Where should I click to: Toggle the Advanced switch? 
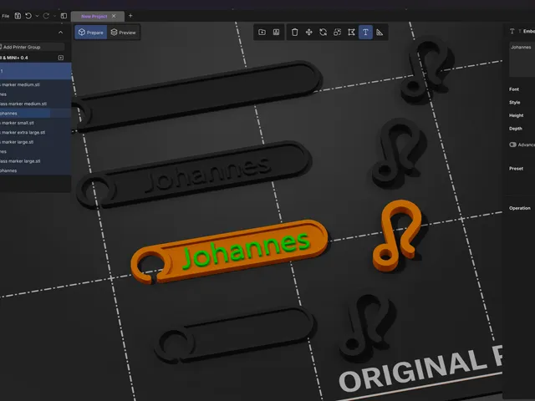(512, 145)
